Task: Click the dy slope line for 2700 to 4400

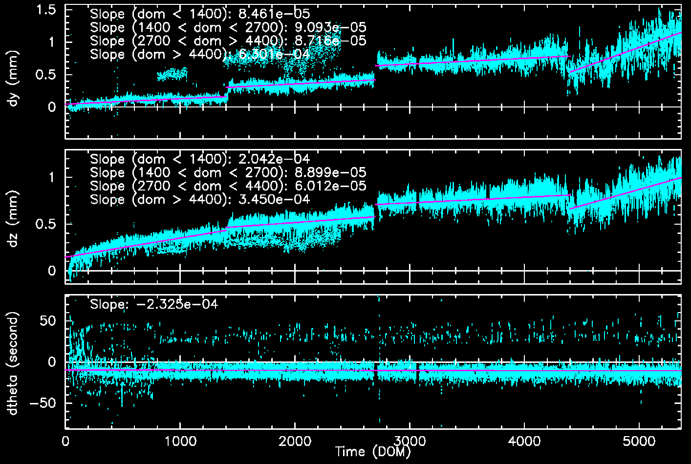Action: 472,61
